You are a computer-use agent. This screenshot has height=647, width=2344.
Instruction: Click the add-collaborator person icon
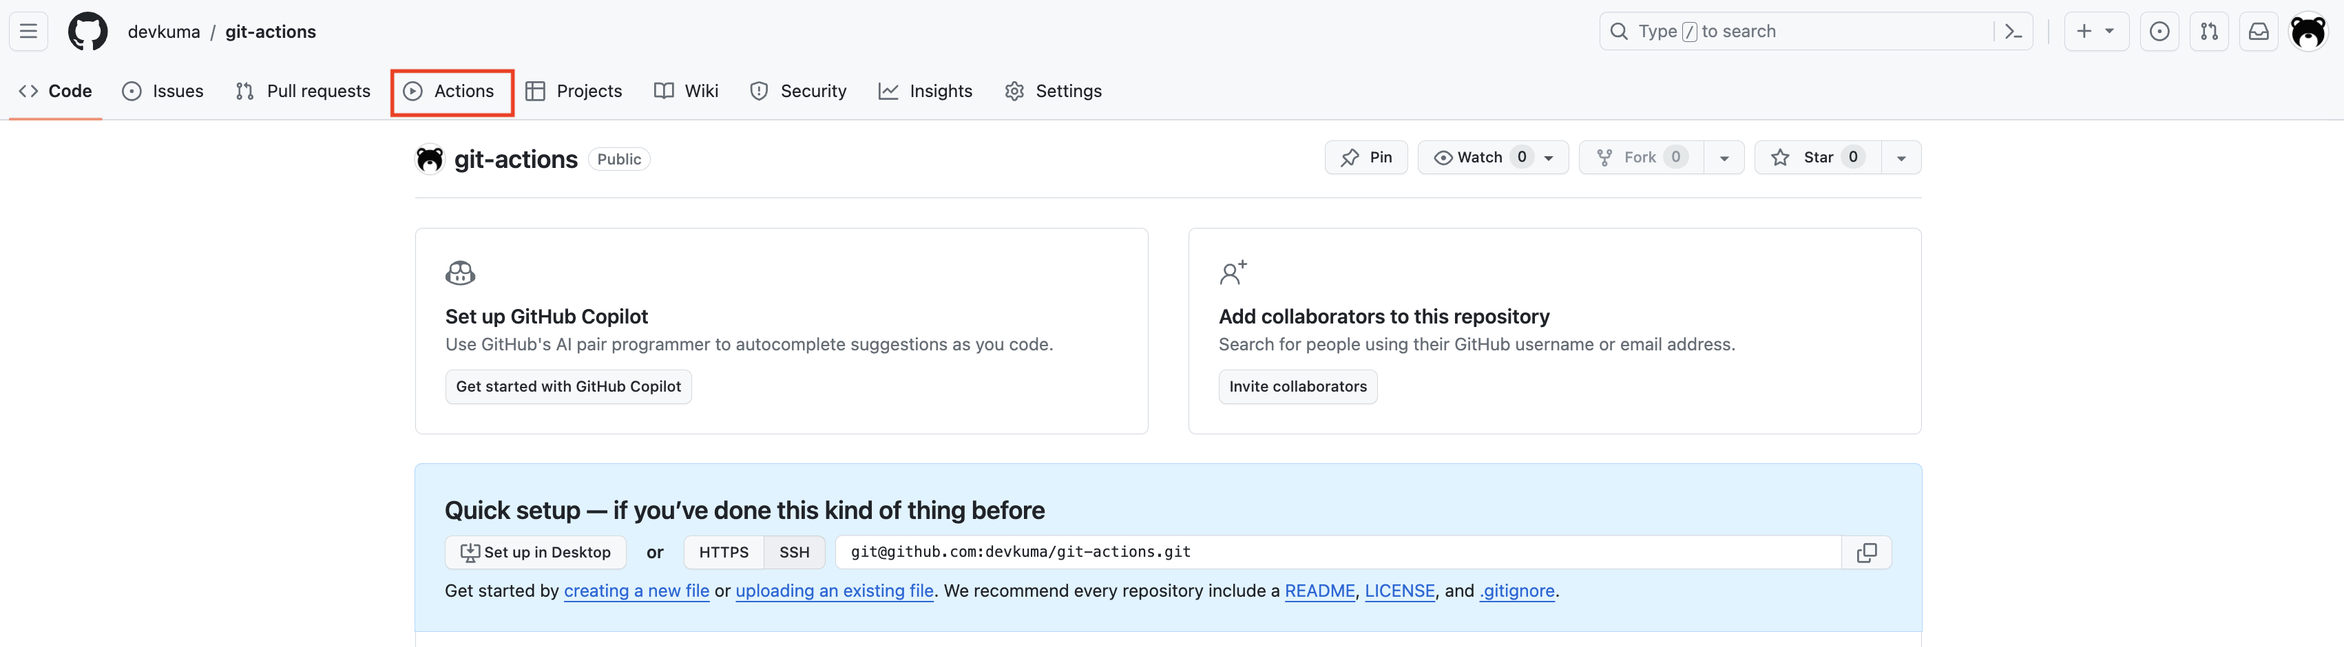[1233, 272]
